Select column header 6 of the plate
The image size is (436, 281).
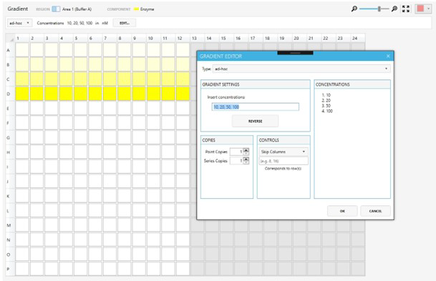[x=95, y=39]
